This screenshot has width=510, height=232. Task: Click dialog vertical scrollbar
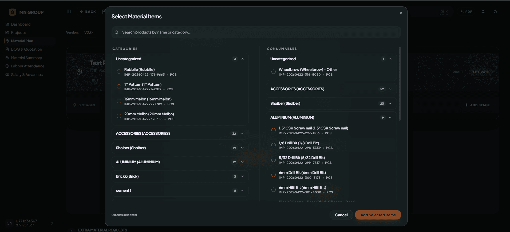click(x=400, y=84)
